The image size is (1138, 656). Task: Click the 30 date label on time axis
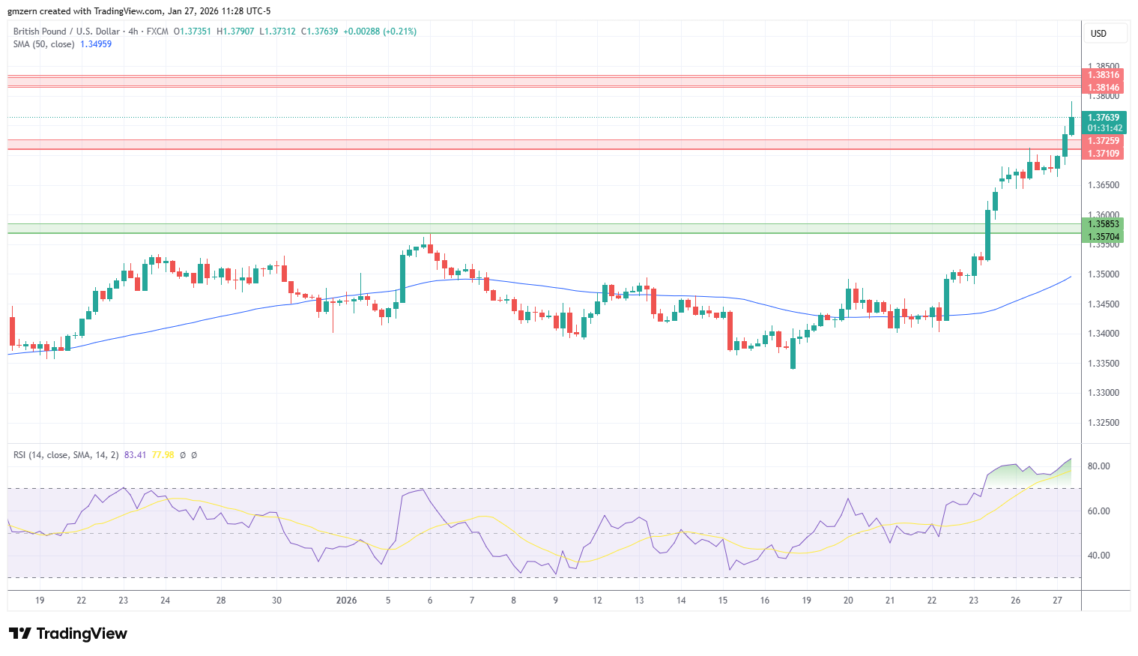point(276,601)
